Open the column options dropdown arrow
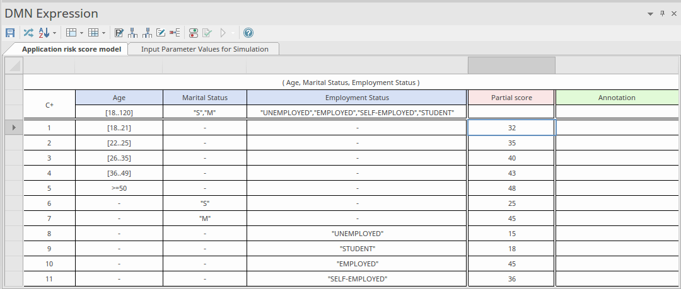 click(82, 33)
